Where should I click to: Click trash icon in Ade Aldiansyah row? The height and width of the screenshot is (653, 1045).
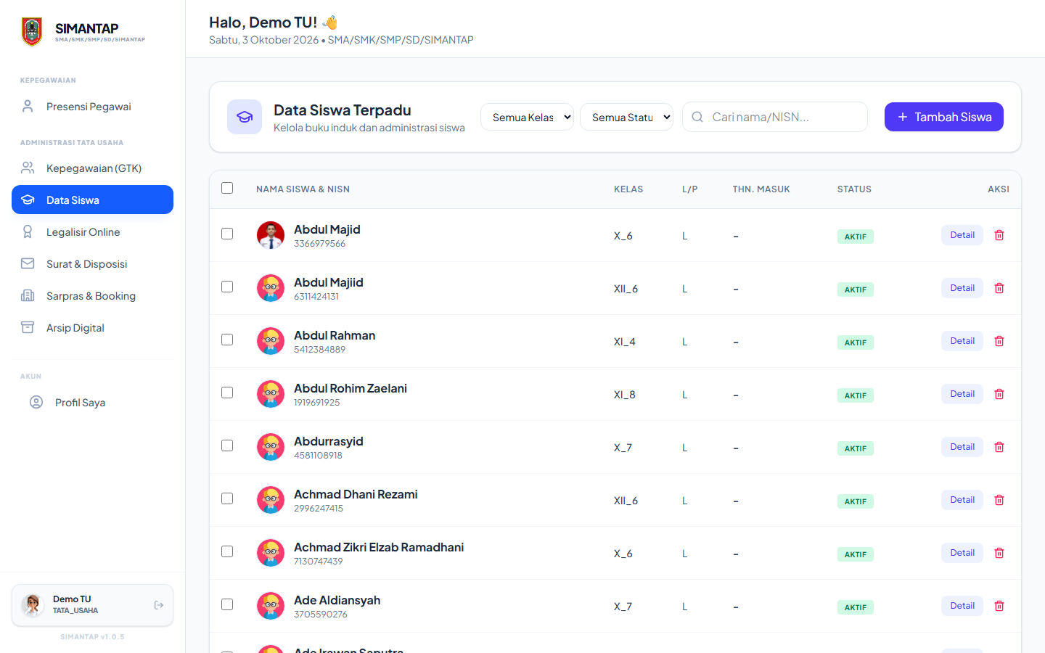click(x=999, y=606)
